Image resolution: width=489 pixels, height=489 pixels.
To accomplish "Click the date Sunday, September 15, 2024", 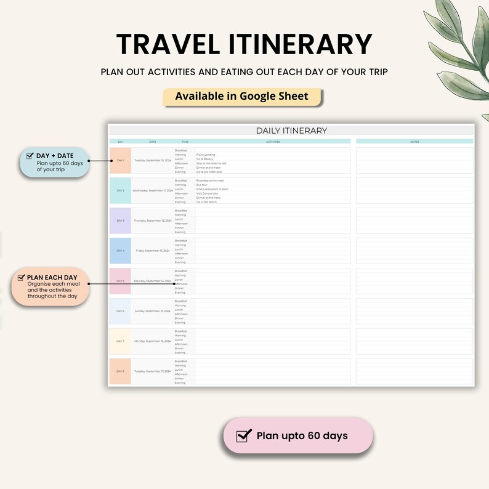I will click(153, 311).
